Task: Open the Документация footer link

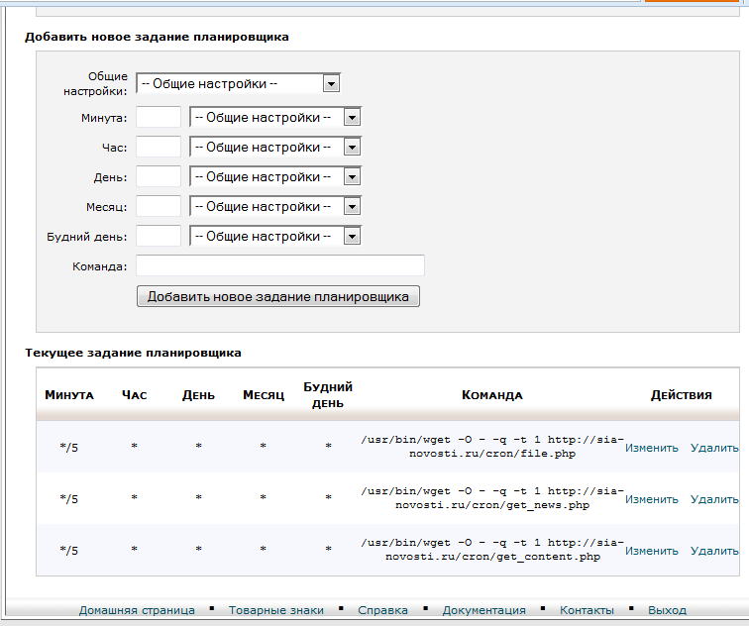Action: coord(483,610)
